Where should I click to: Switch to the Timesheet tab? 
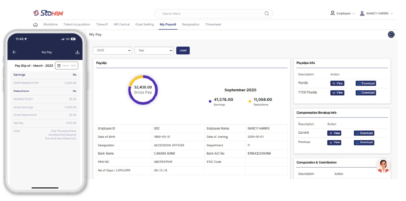tap(213, 25)
